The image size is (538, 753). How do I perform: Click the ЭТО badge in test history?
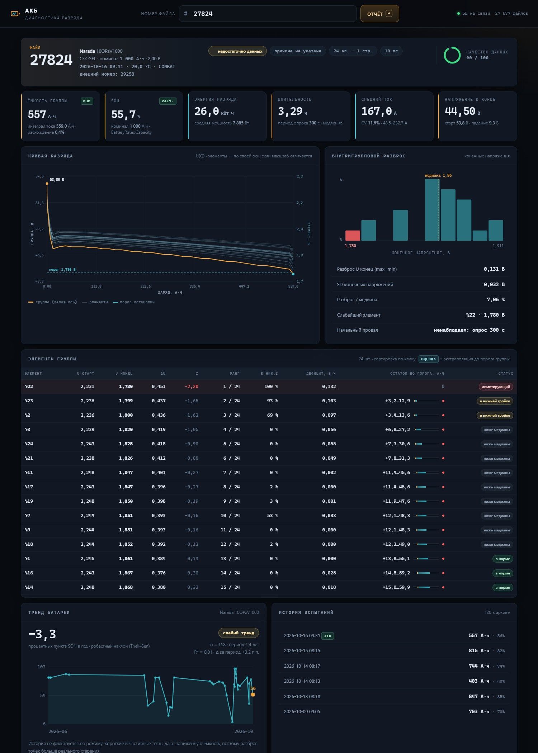(327, 636)
